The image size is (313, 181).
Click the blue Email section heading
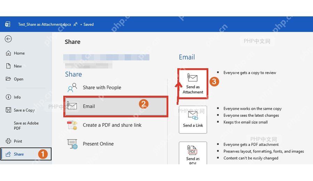coord(187,57)
